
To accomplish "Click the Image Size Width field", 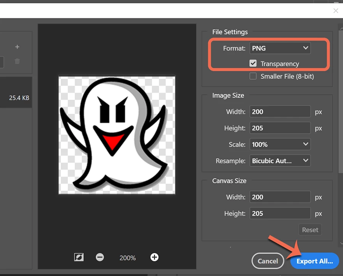I will click(x=280, y=112).
